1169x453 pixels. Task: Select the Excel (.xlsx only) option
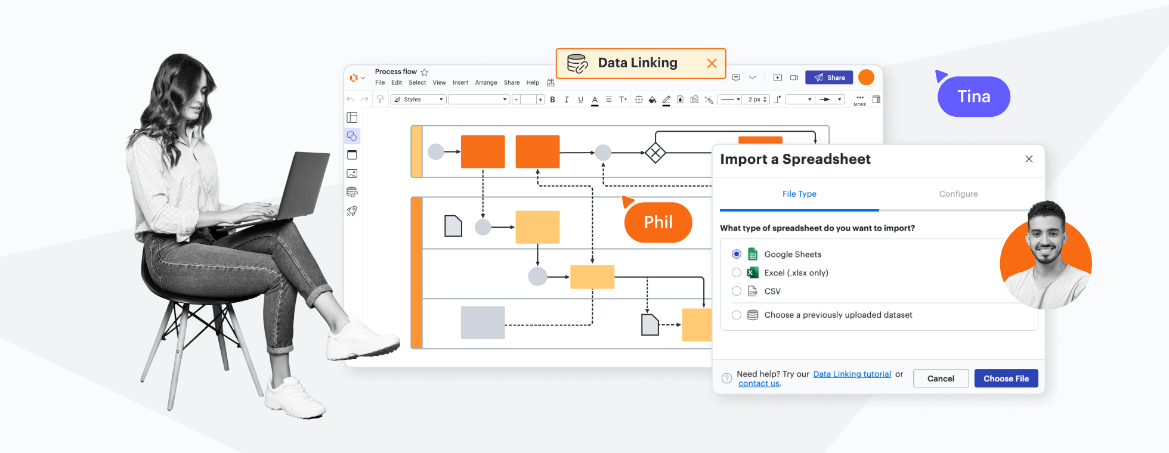737,272
